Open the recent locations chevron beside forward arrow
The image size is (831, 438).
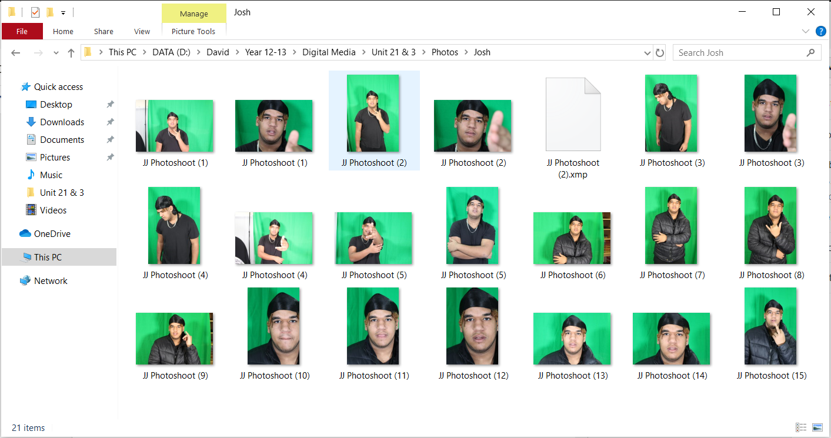(56, 52)
